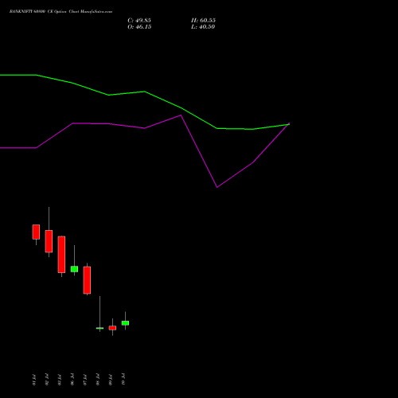Viewport: 398px width, 398px height.
Task: Click the low value L: 40.50
Action: coord(203,27)
